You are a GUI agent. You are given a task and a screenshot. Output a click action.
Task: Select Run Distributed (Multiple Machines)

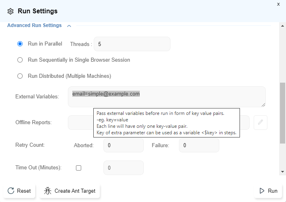[20, 76]
